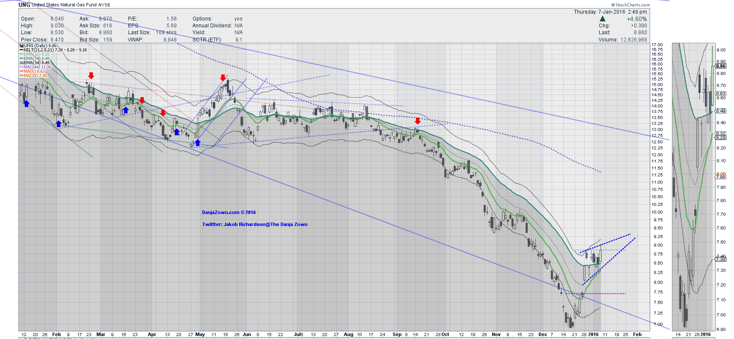Viewport: 734px width, 339px height.
Task: Click the Prev Close value 8.470
Action: pyautogui.click(x=57, y=40)
